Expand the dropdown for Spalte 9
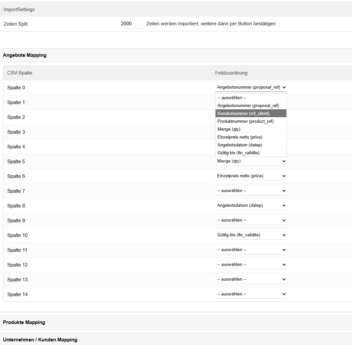The image size is (352, 345). 251,220
